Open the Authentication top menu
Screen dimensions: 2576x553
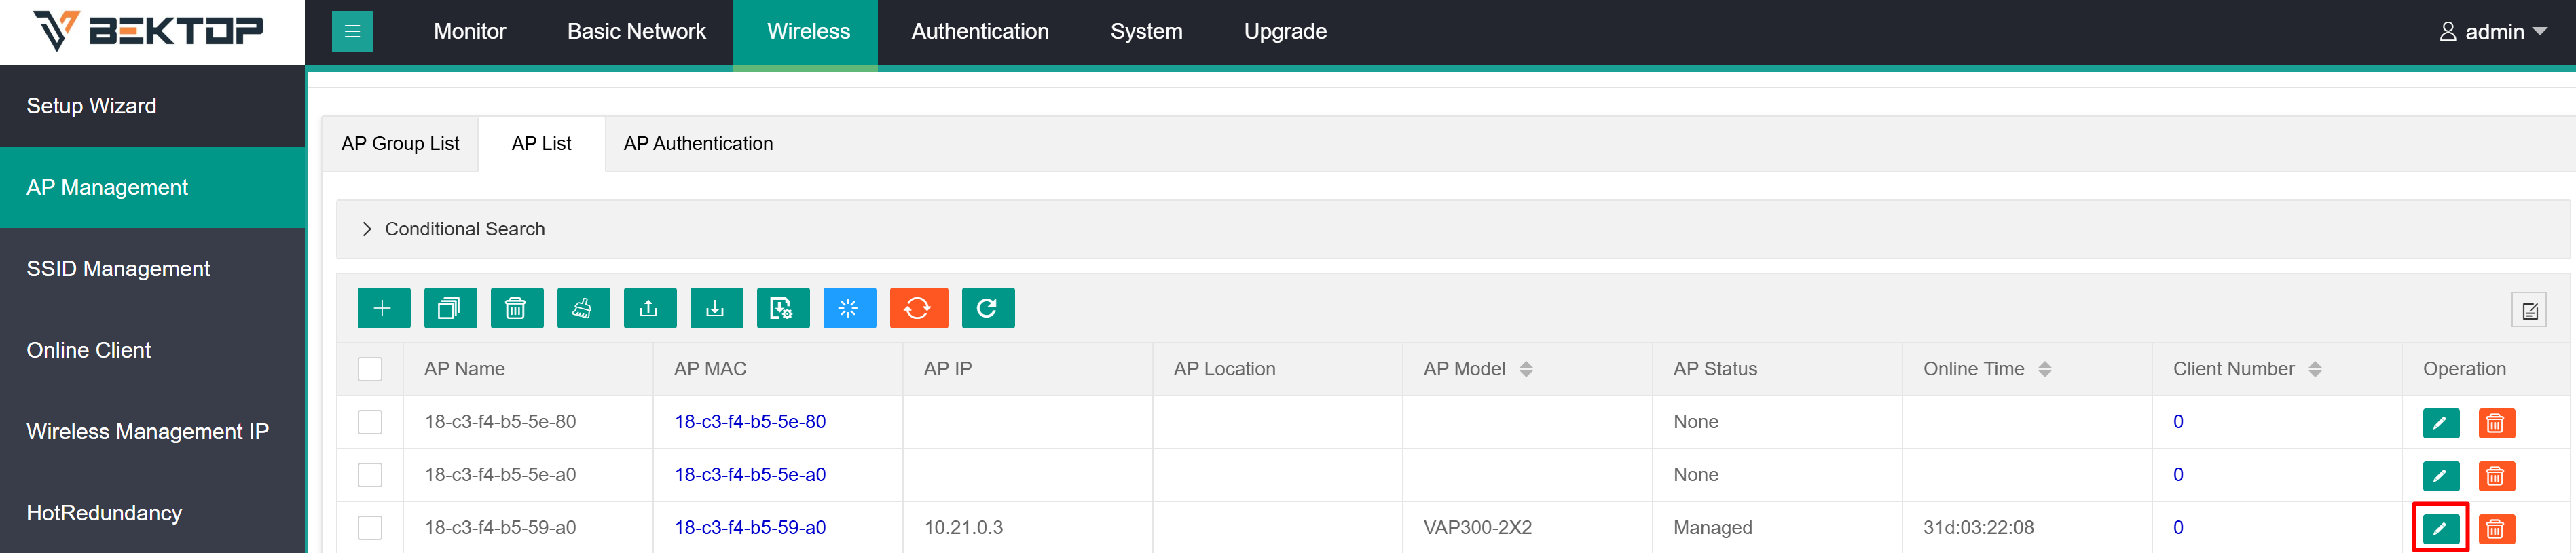pyautogui.click(x=979, y=32)
